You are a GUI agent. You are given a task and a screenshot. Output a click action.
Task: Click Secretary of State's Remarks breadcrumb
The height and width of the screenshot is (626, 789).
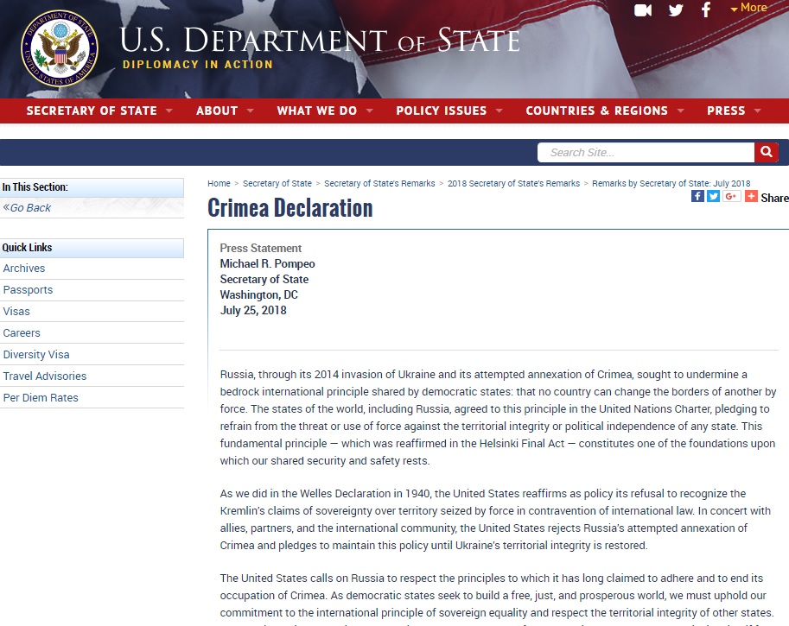click(379, 184)
